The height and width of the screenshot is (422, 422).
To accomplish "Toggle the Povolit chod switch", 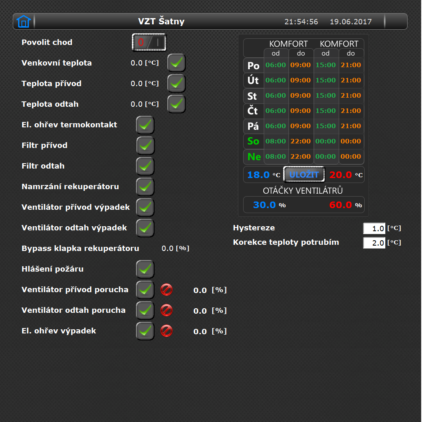I will [149, 42].
